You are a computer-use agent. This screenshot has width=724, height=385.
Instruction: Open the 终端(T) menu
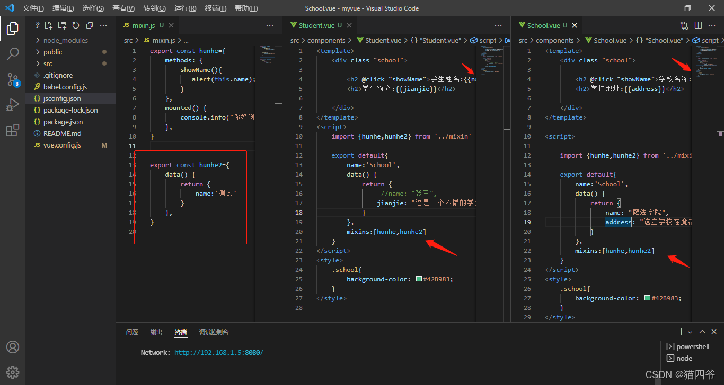215,8
